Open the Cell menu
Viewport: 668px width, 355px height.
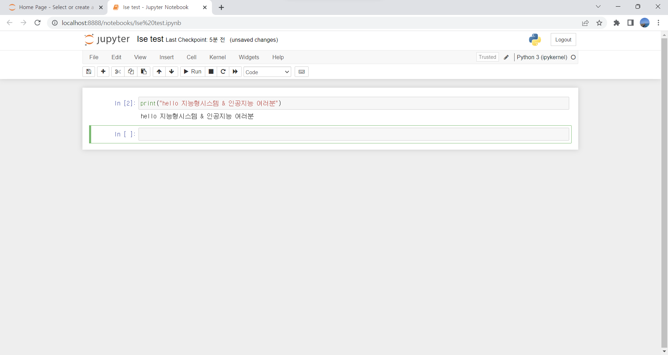191,57
